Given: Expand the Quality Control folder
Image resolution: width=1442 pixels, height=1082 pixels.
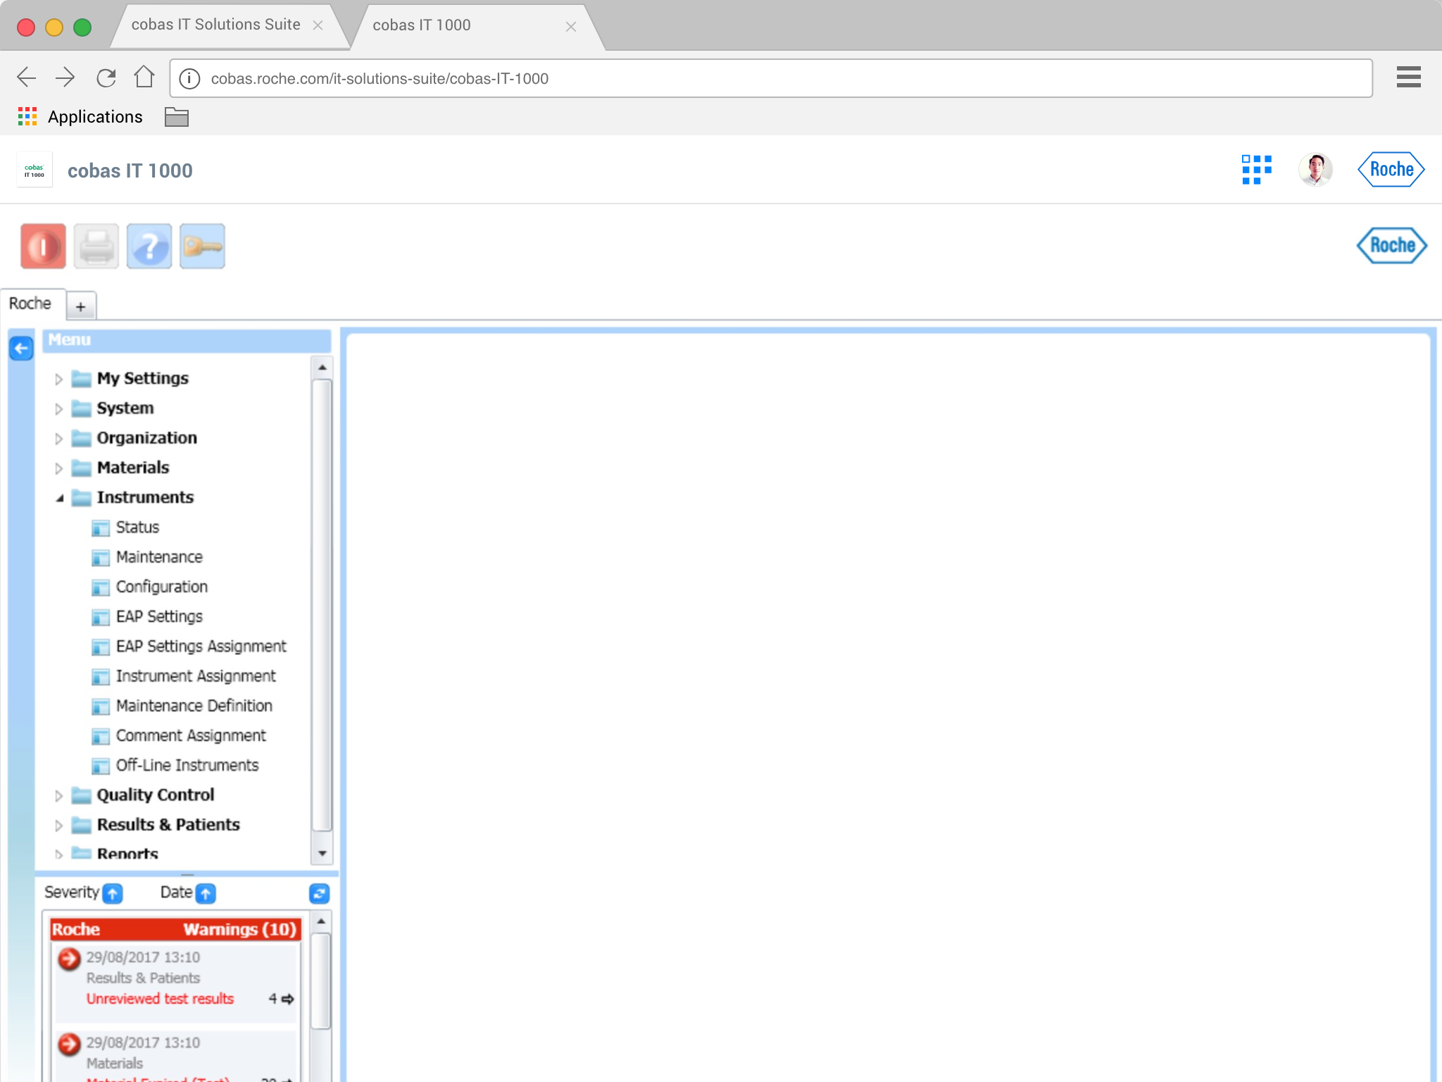Looking at the screenshot, I should tap(59, 796).
